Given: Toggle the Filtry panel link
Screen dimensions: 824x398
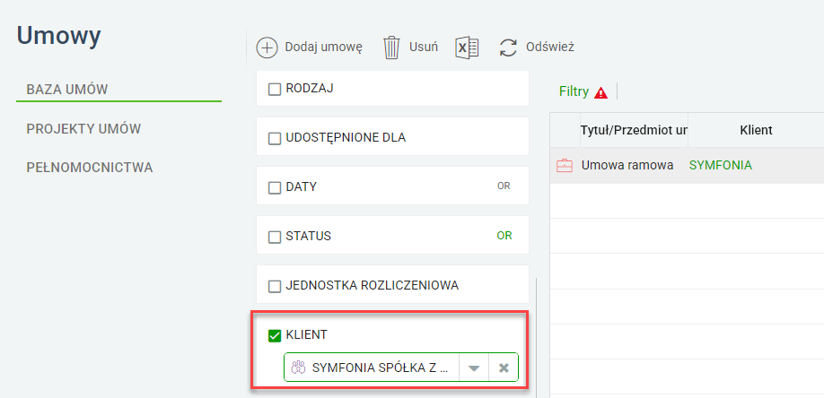Looking at the screenshot, I should tap(574, 92).
